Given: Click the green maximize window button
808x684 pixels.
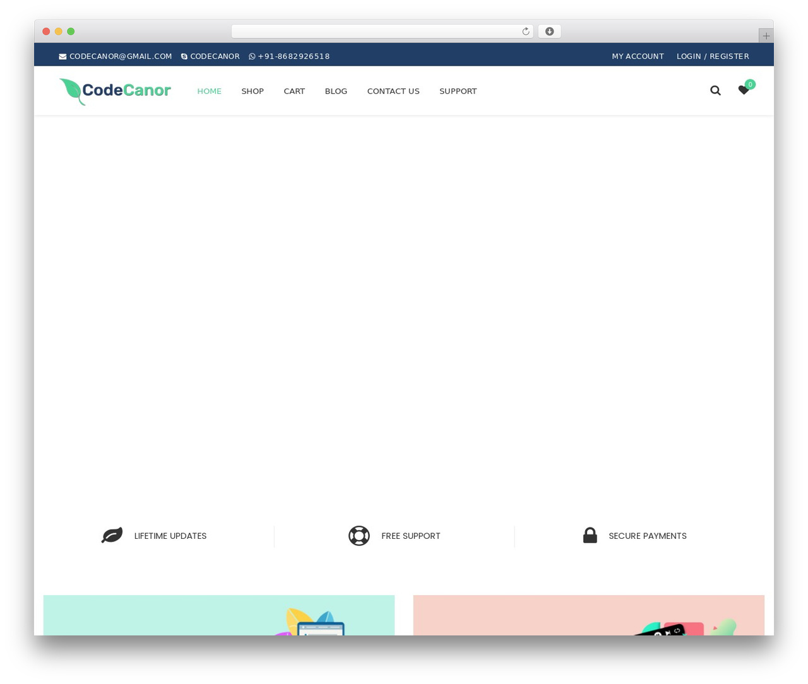Looking at the screenshot, I should [x=71, y=32].
